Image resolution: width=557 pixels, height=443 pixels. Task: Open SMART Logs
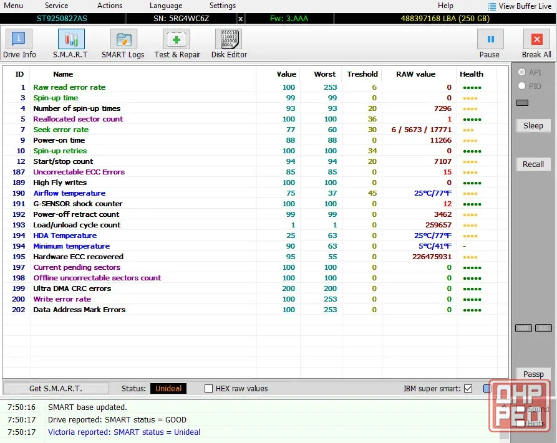(123, 44)
